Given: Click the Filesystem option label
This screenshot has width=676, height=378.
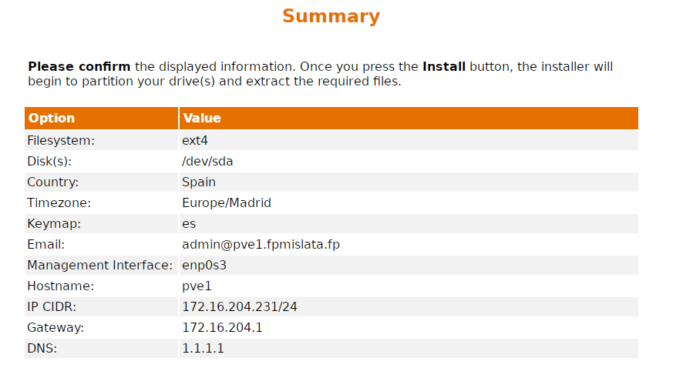Looking at the screenshot, I should [x=61, y=141].
